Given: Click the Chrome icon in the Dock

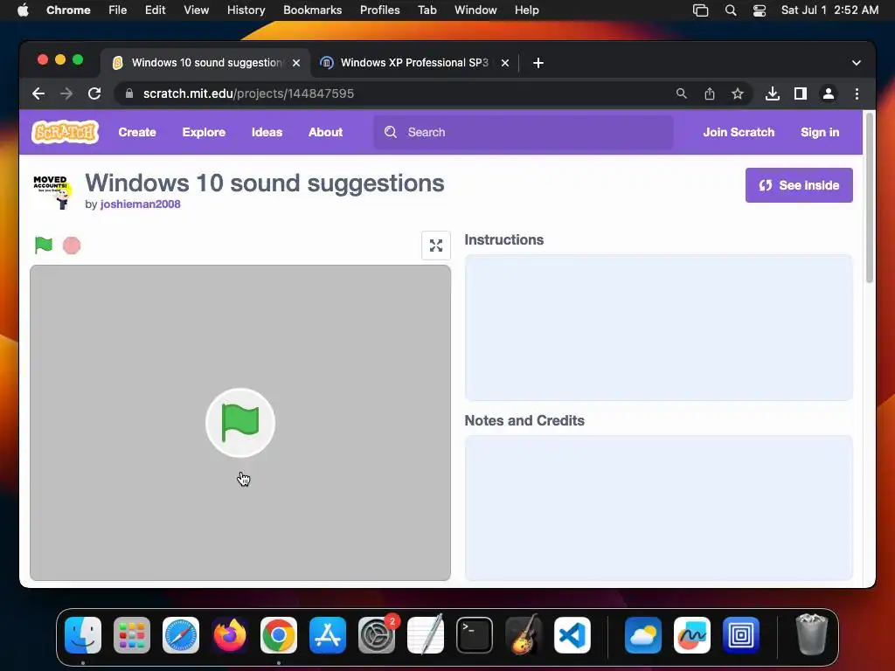Looking at the screenshot, I should 279,635.
